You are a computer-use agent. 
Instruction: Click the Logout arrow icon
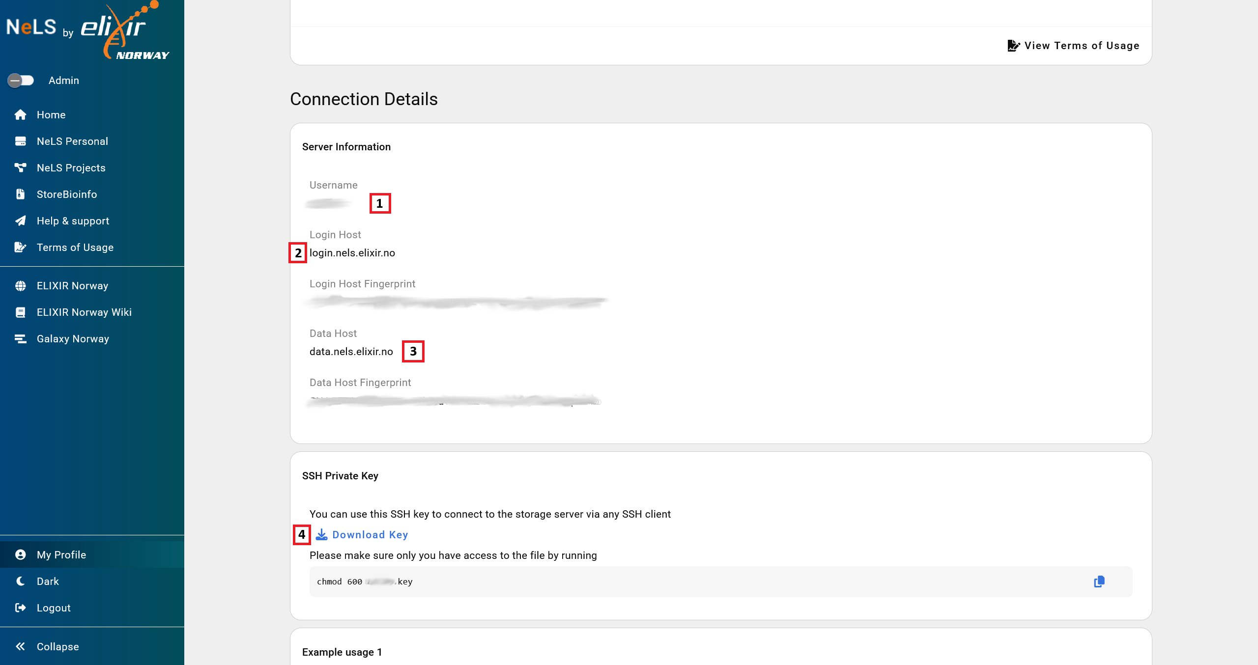20,608
